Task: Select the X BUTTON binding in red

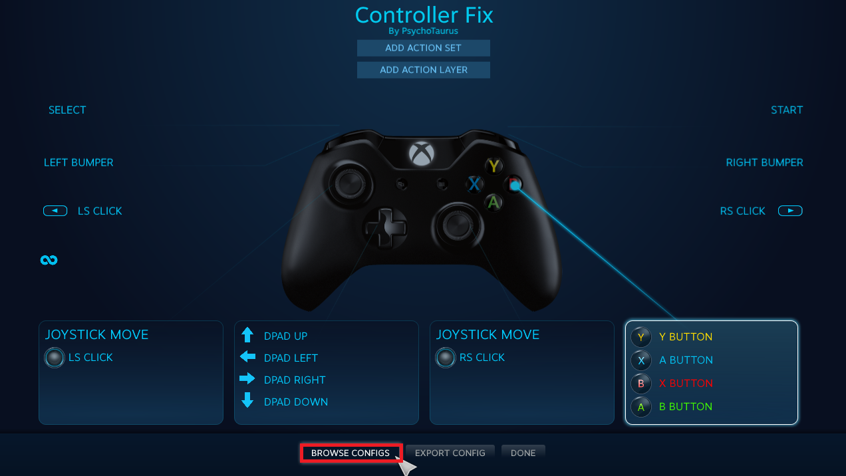Action: [686, 383]
